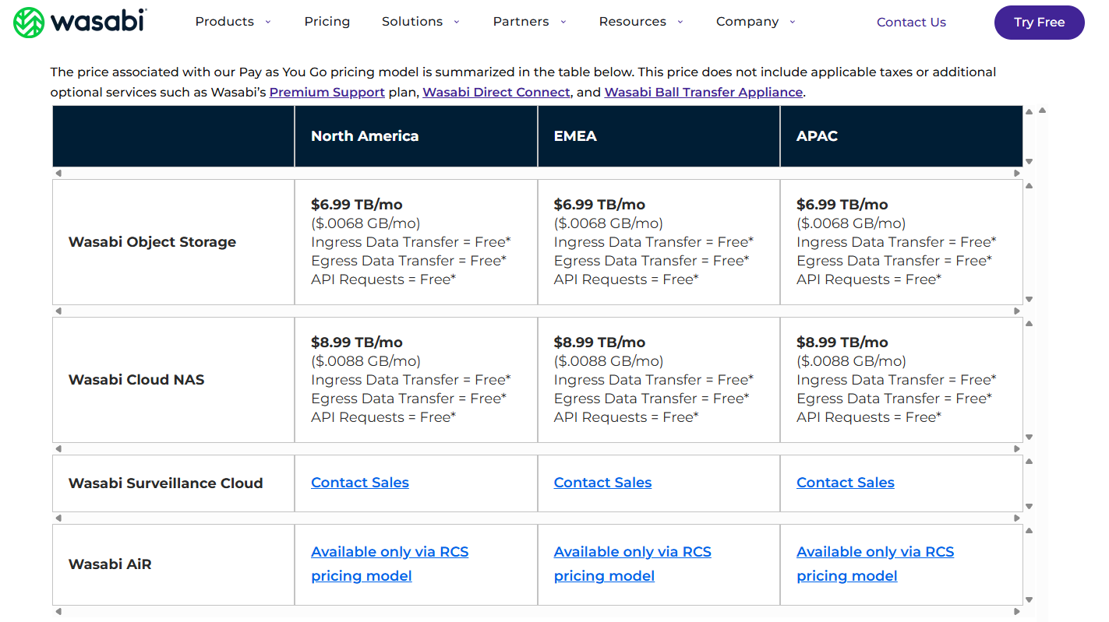This screenshot has width=1109, height=622.
Task: Click ($.0088 GB/mo) under EMEA
Action: (x=609, y=361)
